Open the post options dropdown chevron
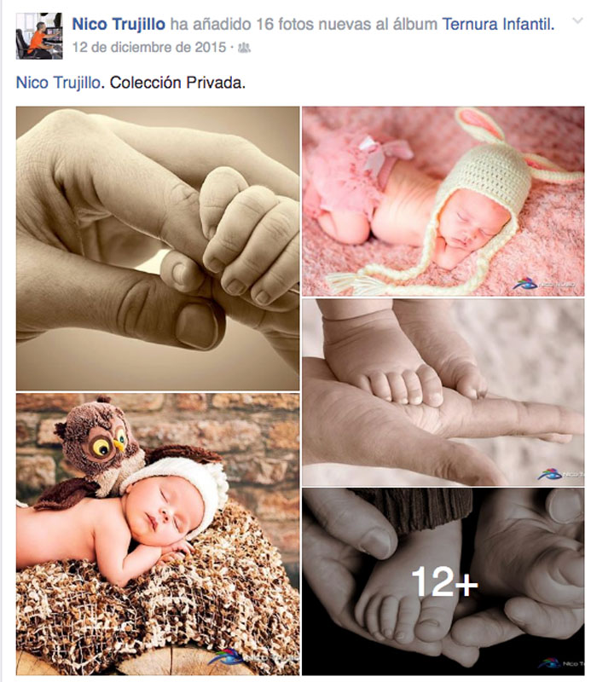Image resolution: width=591 pixels, height=682 pixels. pyautogui.click(x=577, y=20)
